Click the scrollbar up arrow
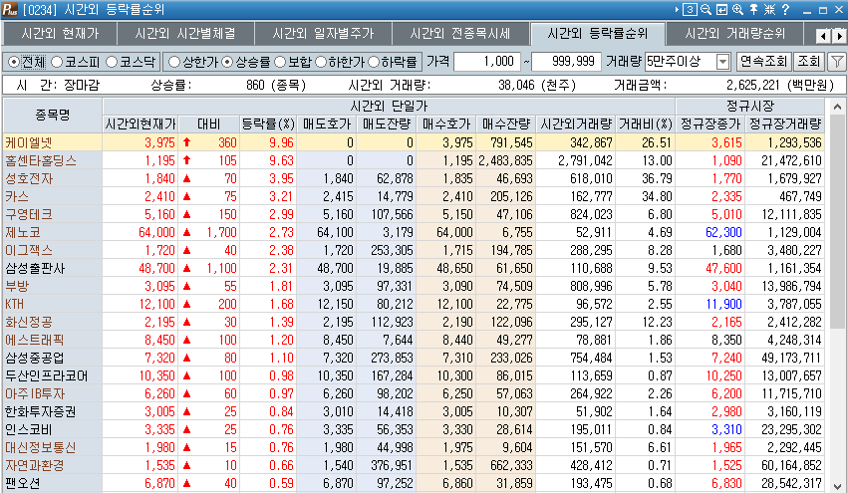The image size is (848, 493). 837,107
